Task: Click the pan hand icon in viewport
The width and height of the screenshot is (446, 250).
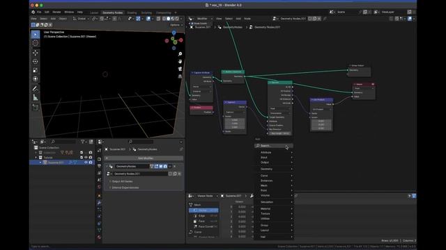Action: coord(180,62)
